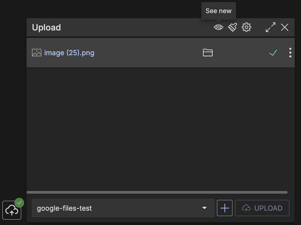Expand the Upload panel to full size
This screenshot has height=225, width=301.
pyautogui.click(x=271, y=27)
